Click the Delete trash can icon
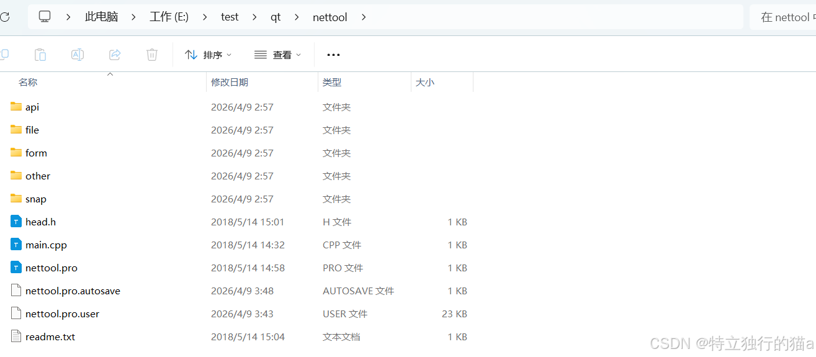The height and width of the screenshot is (357, 816). tap(152, 55)
